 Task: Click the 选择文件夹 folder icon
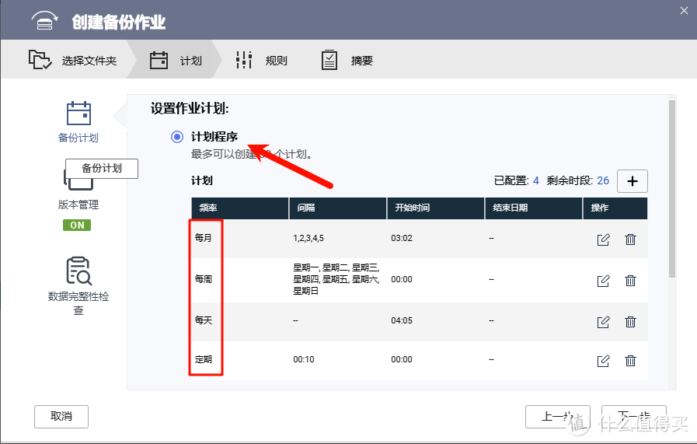[x=40, y=60]
